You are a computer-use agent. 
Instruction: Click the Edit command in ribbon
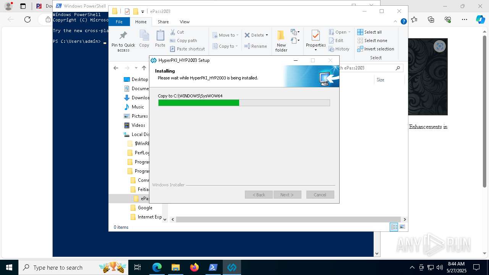(x=336, y=40)
